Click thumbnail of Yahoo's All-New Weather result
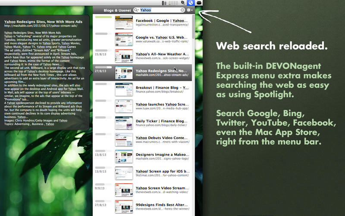Viewport: 345px width, 216px height. coord(124,56)
